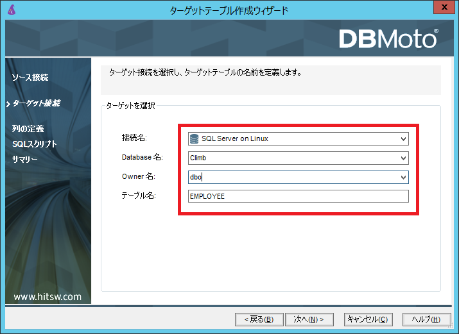The image size is (459, 334).
Task: Select the SQLスクリプト step in sidebar
Action: click(x=34, y=144)
